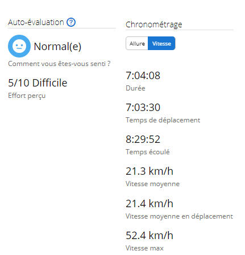Image resolution: width=245 pixels, height=255 pixels.
Task: Click the 8:29:52 elapsed time value
Action: [x=143, y=139]
